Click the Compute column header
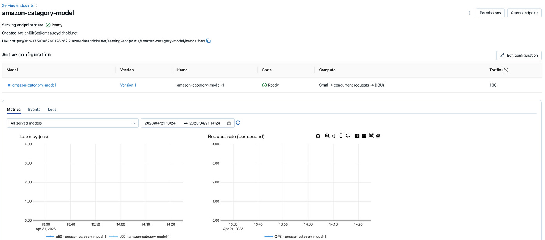545x240 pixels. click(x=327, y=70)
